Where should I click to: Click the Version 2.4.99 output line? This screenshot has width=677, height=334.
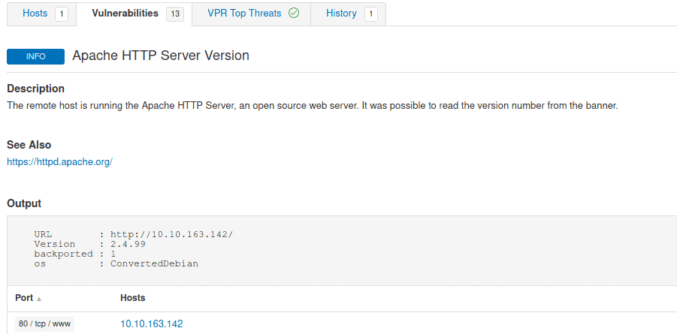[90, 244]
